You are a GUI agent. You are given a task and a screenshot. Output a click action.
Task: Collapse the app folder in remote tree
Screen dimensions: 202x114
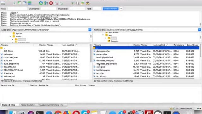(x=103, y=35)
